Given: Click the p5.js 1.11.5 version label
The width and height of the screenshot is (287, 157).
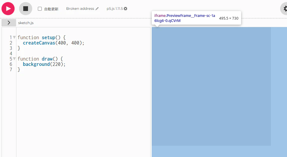Looking at the screenshot, I should point(115,9).
